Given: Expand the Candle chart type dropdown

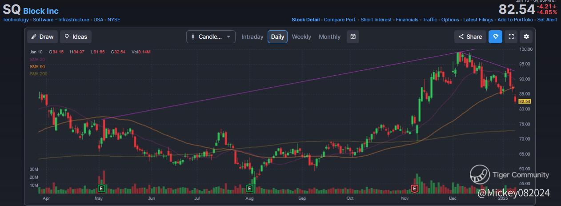Looking at the screenshot, I should point(211,37).
